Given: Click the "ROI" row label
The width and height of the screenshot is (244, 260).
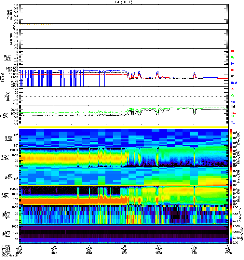Looking at the screenshot, I should coord(14,27).
